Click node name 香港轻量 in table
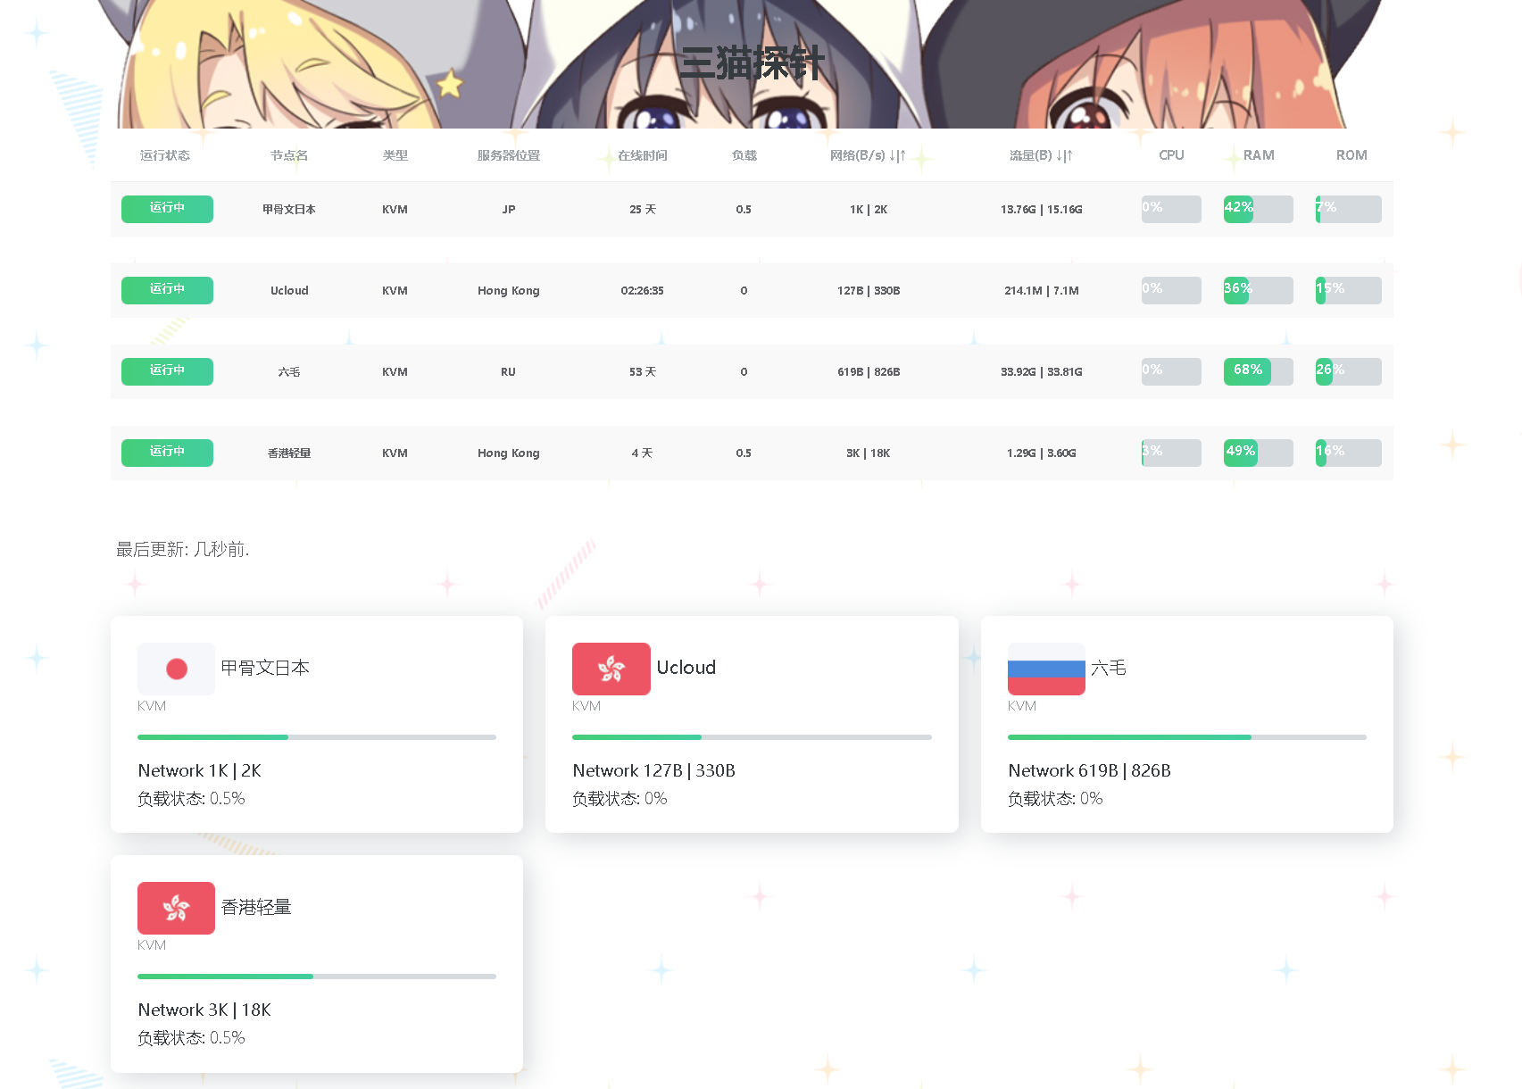Viewport: 1522px width, 1089px height. coord(289,453)
